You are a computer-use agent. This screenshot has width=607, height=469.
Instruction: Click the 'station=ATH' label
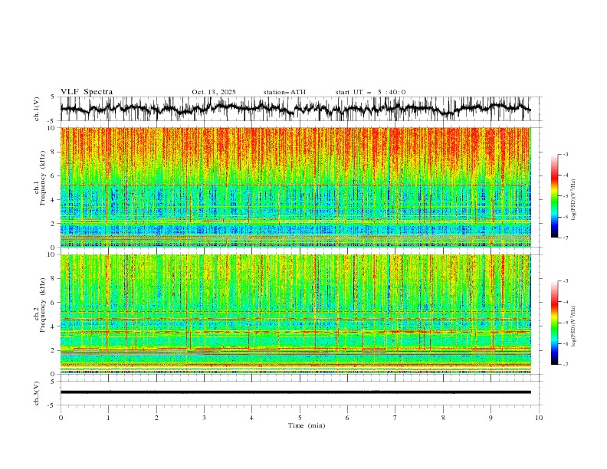[x=284, y=92]
